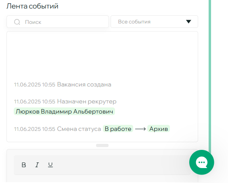Viewport: 228px width, 183px height.
Task: Grab the gray panel resize handle
Action: [x=102, y=145]
